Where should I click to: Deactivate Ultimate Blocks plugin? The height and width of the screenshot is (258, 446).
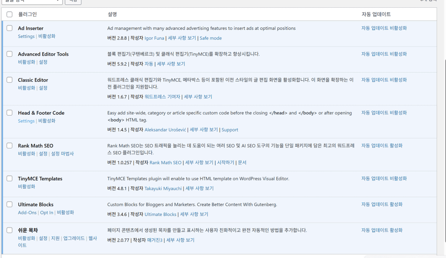click(x=65, y=212)
